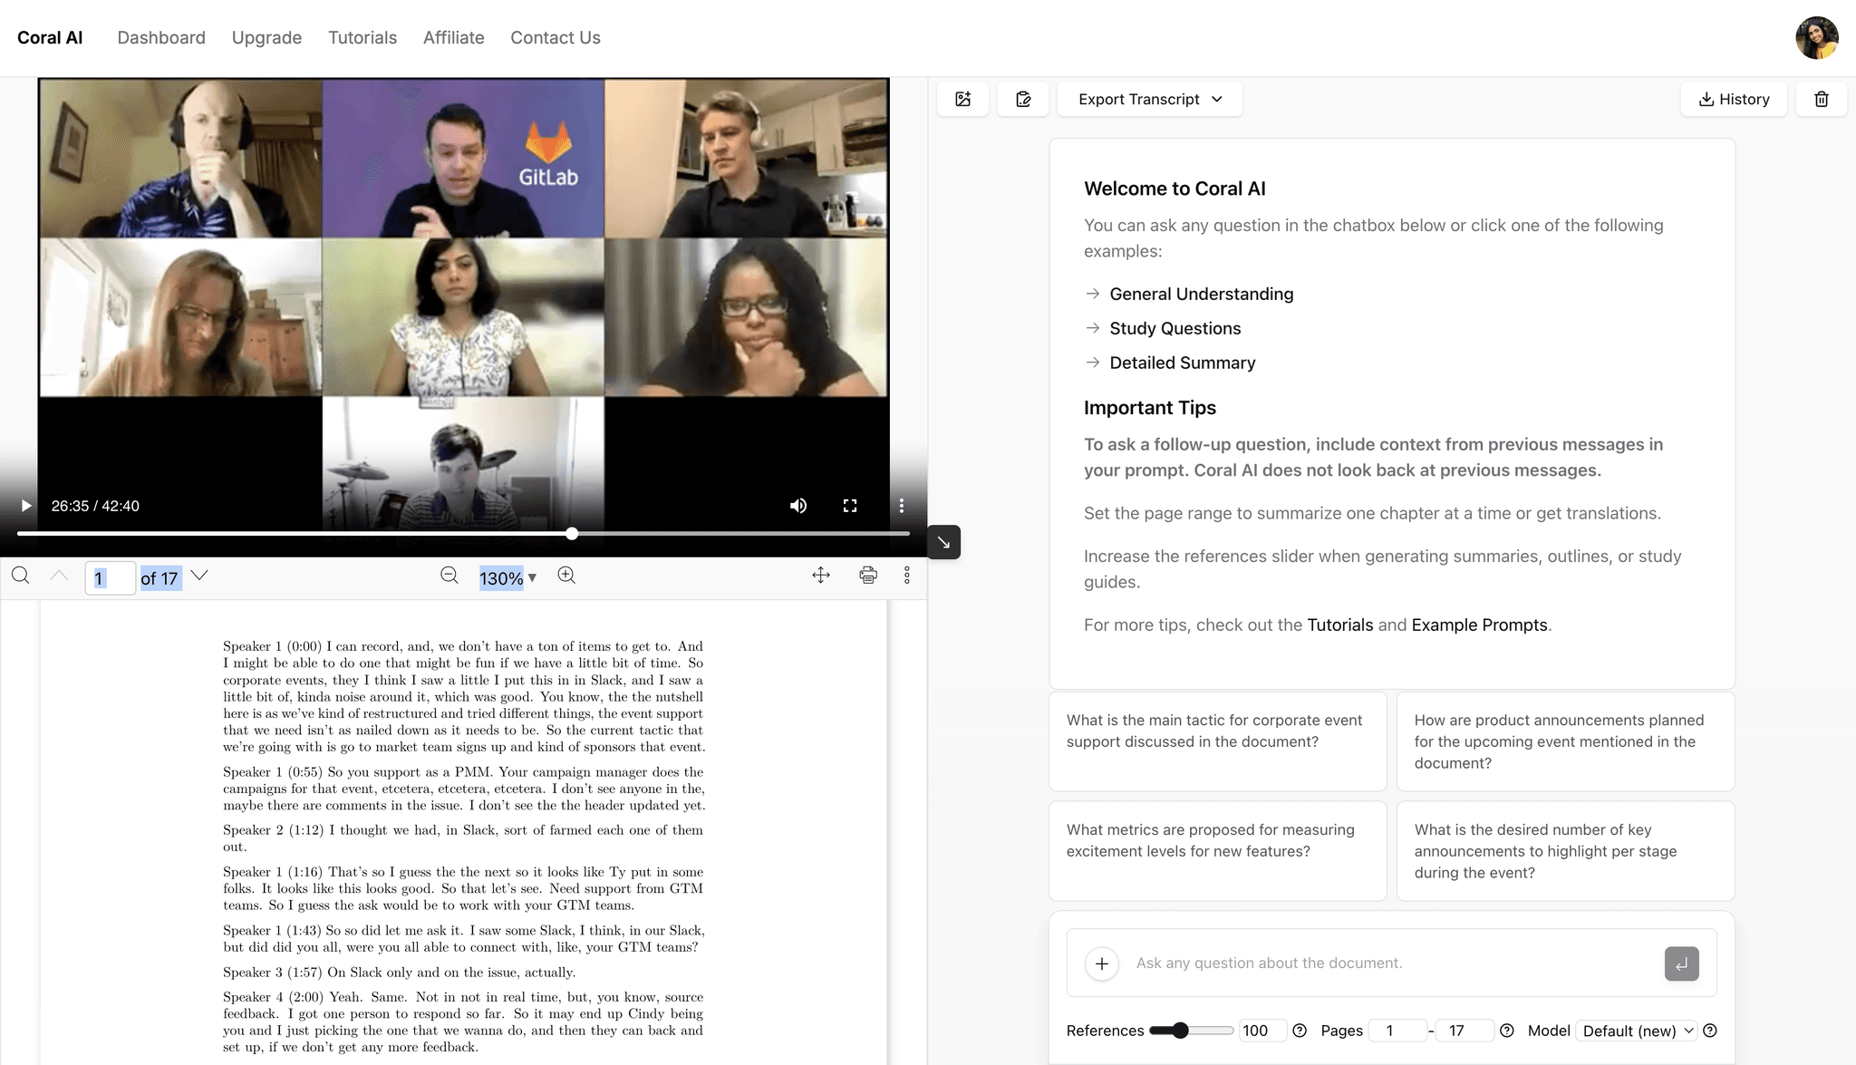The width and height of the screenshot is (1856, 1065).
Task: Click the add screenshot icon
Action: point(963,99)
